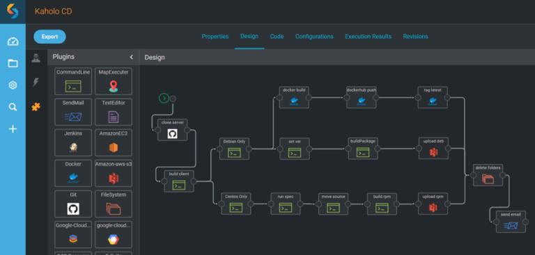Pick the Amazon-aws-s3 plugin
Viewport: 535px width, 255px height.
pos(114,173)
